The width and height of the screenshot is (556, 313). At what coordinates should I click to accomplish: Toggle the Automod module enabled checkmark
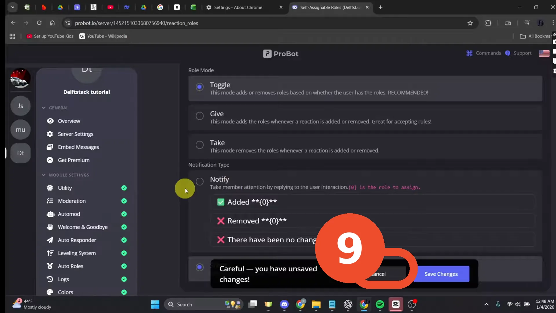pyautogui.click(x=124, y=214)
